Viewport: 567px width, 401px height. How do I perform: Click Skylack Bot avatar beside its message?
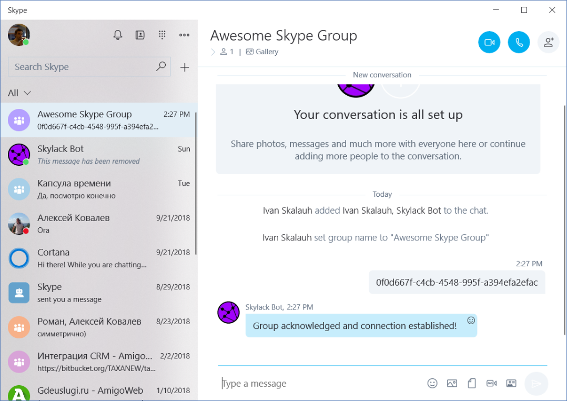(228, 313)
